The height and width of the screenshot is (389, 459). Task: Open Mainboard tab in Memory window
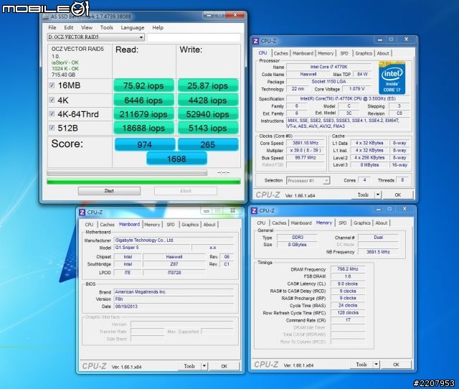pos(301,223)
